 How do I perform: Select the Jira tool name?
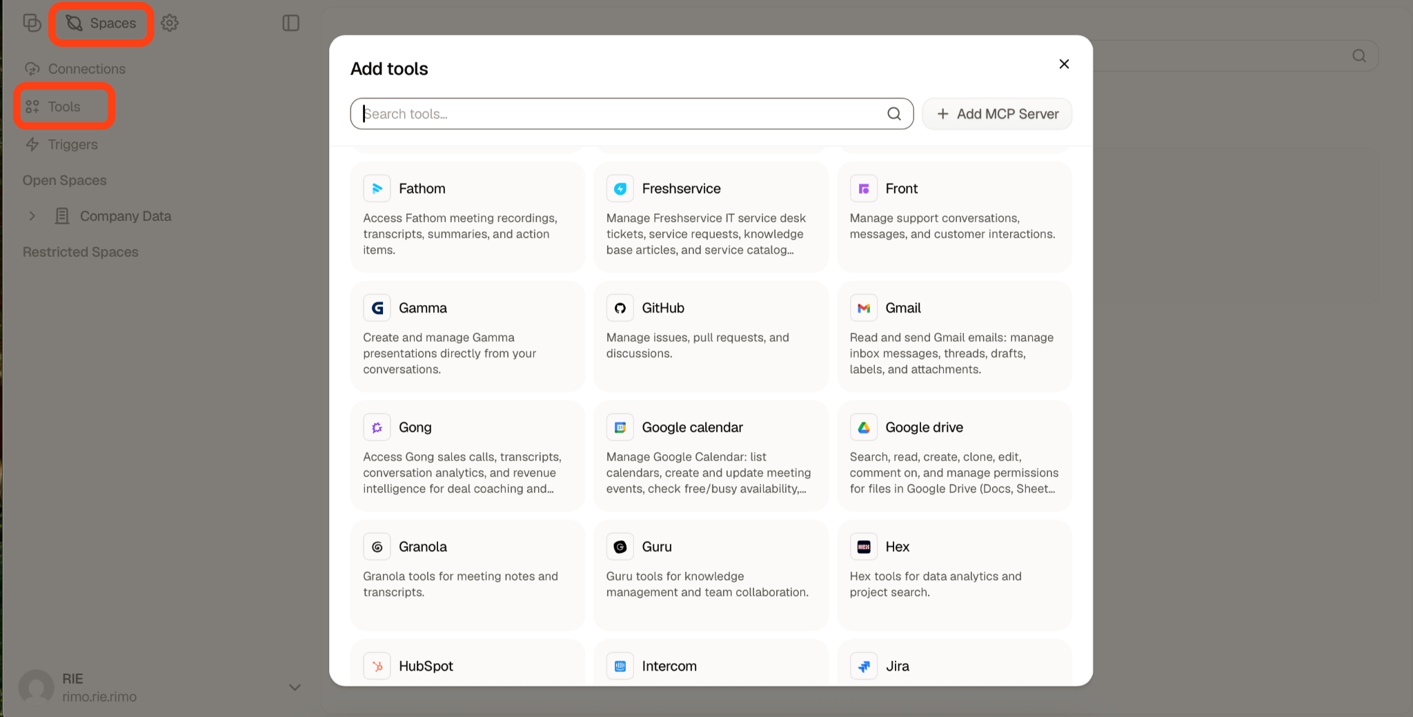click(898, 666)
